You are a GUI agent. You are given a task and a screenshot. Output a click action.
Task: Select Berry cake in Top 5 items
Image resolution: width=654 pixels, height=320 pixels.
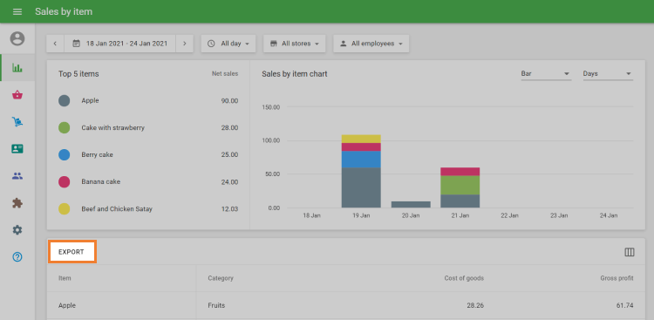(x=97, y=155)
